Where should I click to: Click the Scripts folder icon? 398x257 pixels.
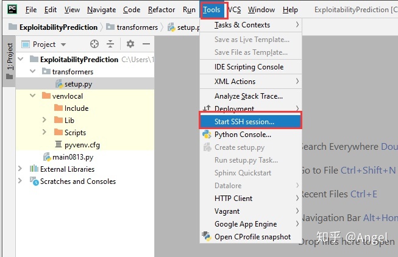[x=59, y=132]
